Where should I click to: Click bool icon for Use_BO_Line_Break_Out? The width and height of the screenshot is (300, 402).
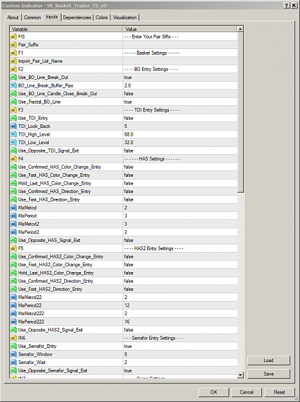click(13, 77)
